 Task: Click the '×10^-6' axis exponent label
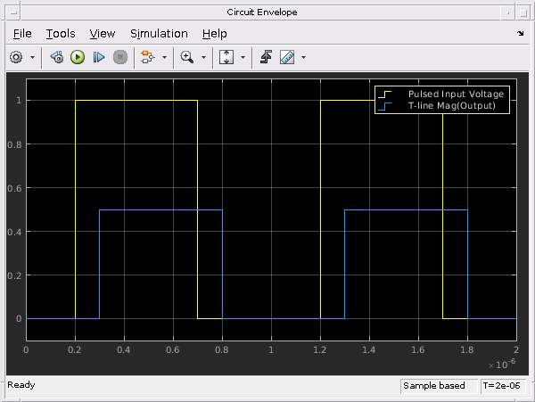point(501,364)
